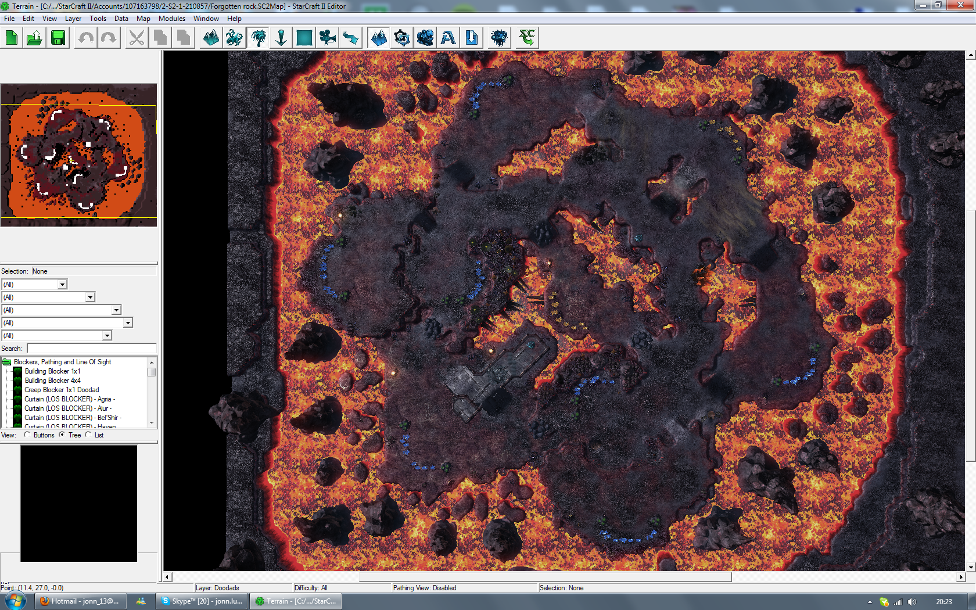The image size is (976, 610).
Task: Click the map viewport vertical scrollbar thumb
Action: pos(971,335)
